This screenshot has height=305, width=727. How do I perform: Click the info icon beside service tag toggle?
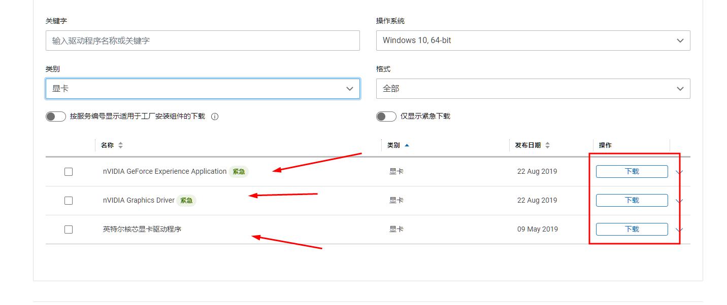[x=215, y=116]
